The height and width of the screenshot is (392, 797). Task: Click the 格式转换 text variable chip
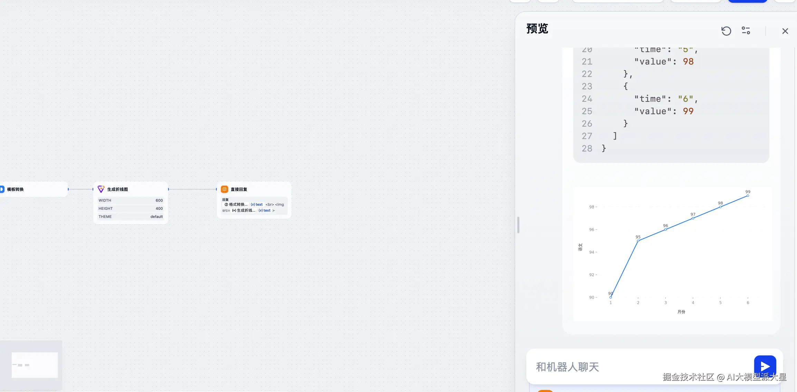coord(243,205)
